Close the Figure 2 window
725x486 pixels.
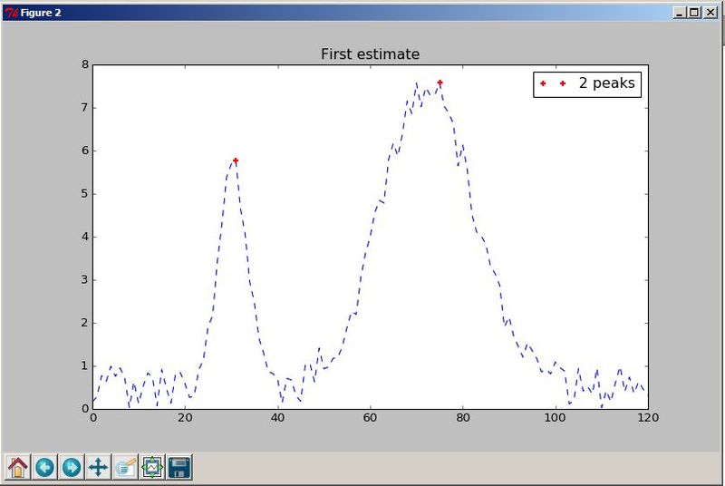(x=710, y=13)
